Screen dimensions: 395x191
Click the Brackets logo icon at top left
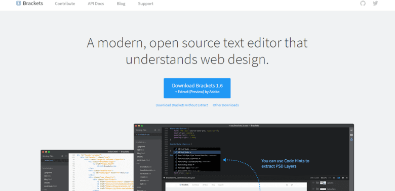pos(18,3)
